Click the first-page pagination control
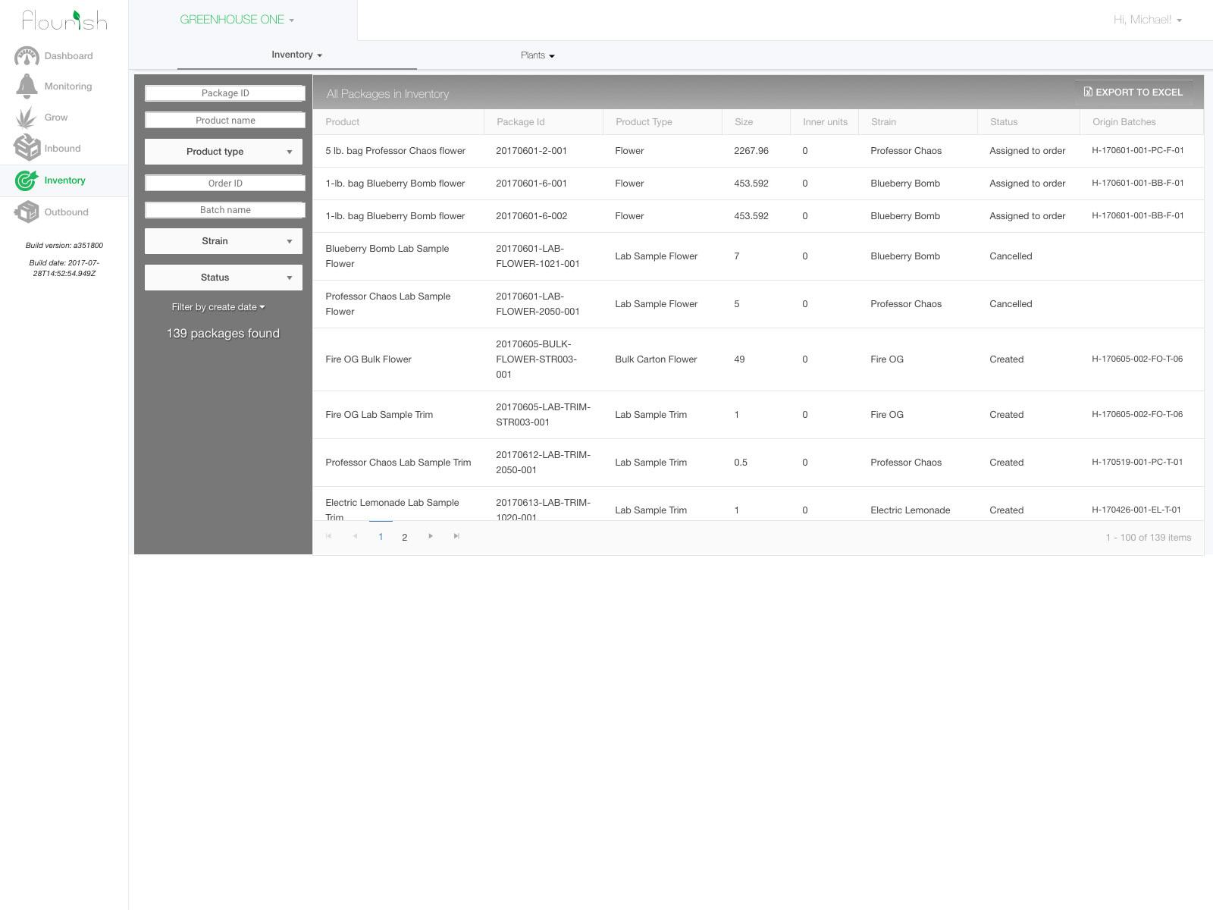Screen dimensions: 1213x910 328,536
